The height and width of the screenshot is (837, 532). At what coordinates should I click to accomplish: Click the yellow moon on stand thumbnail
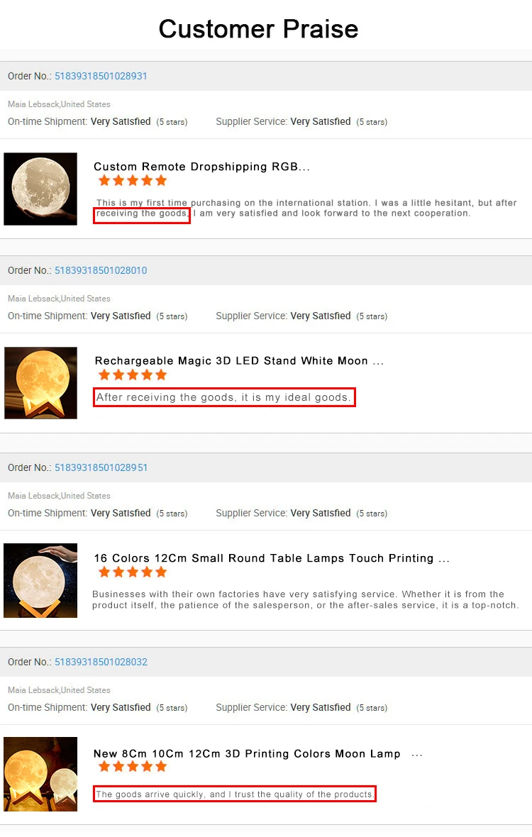[40, 383]
